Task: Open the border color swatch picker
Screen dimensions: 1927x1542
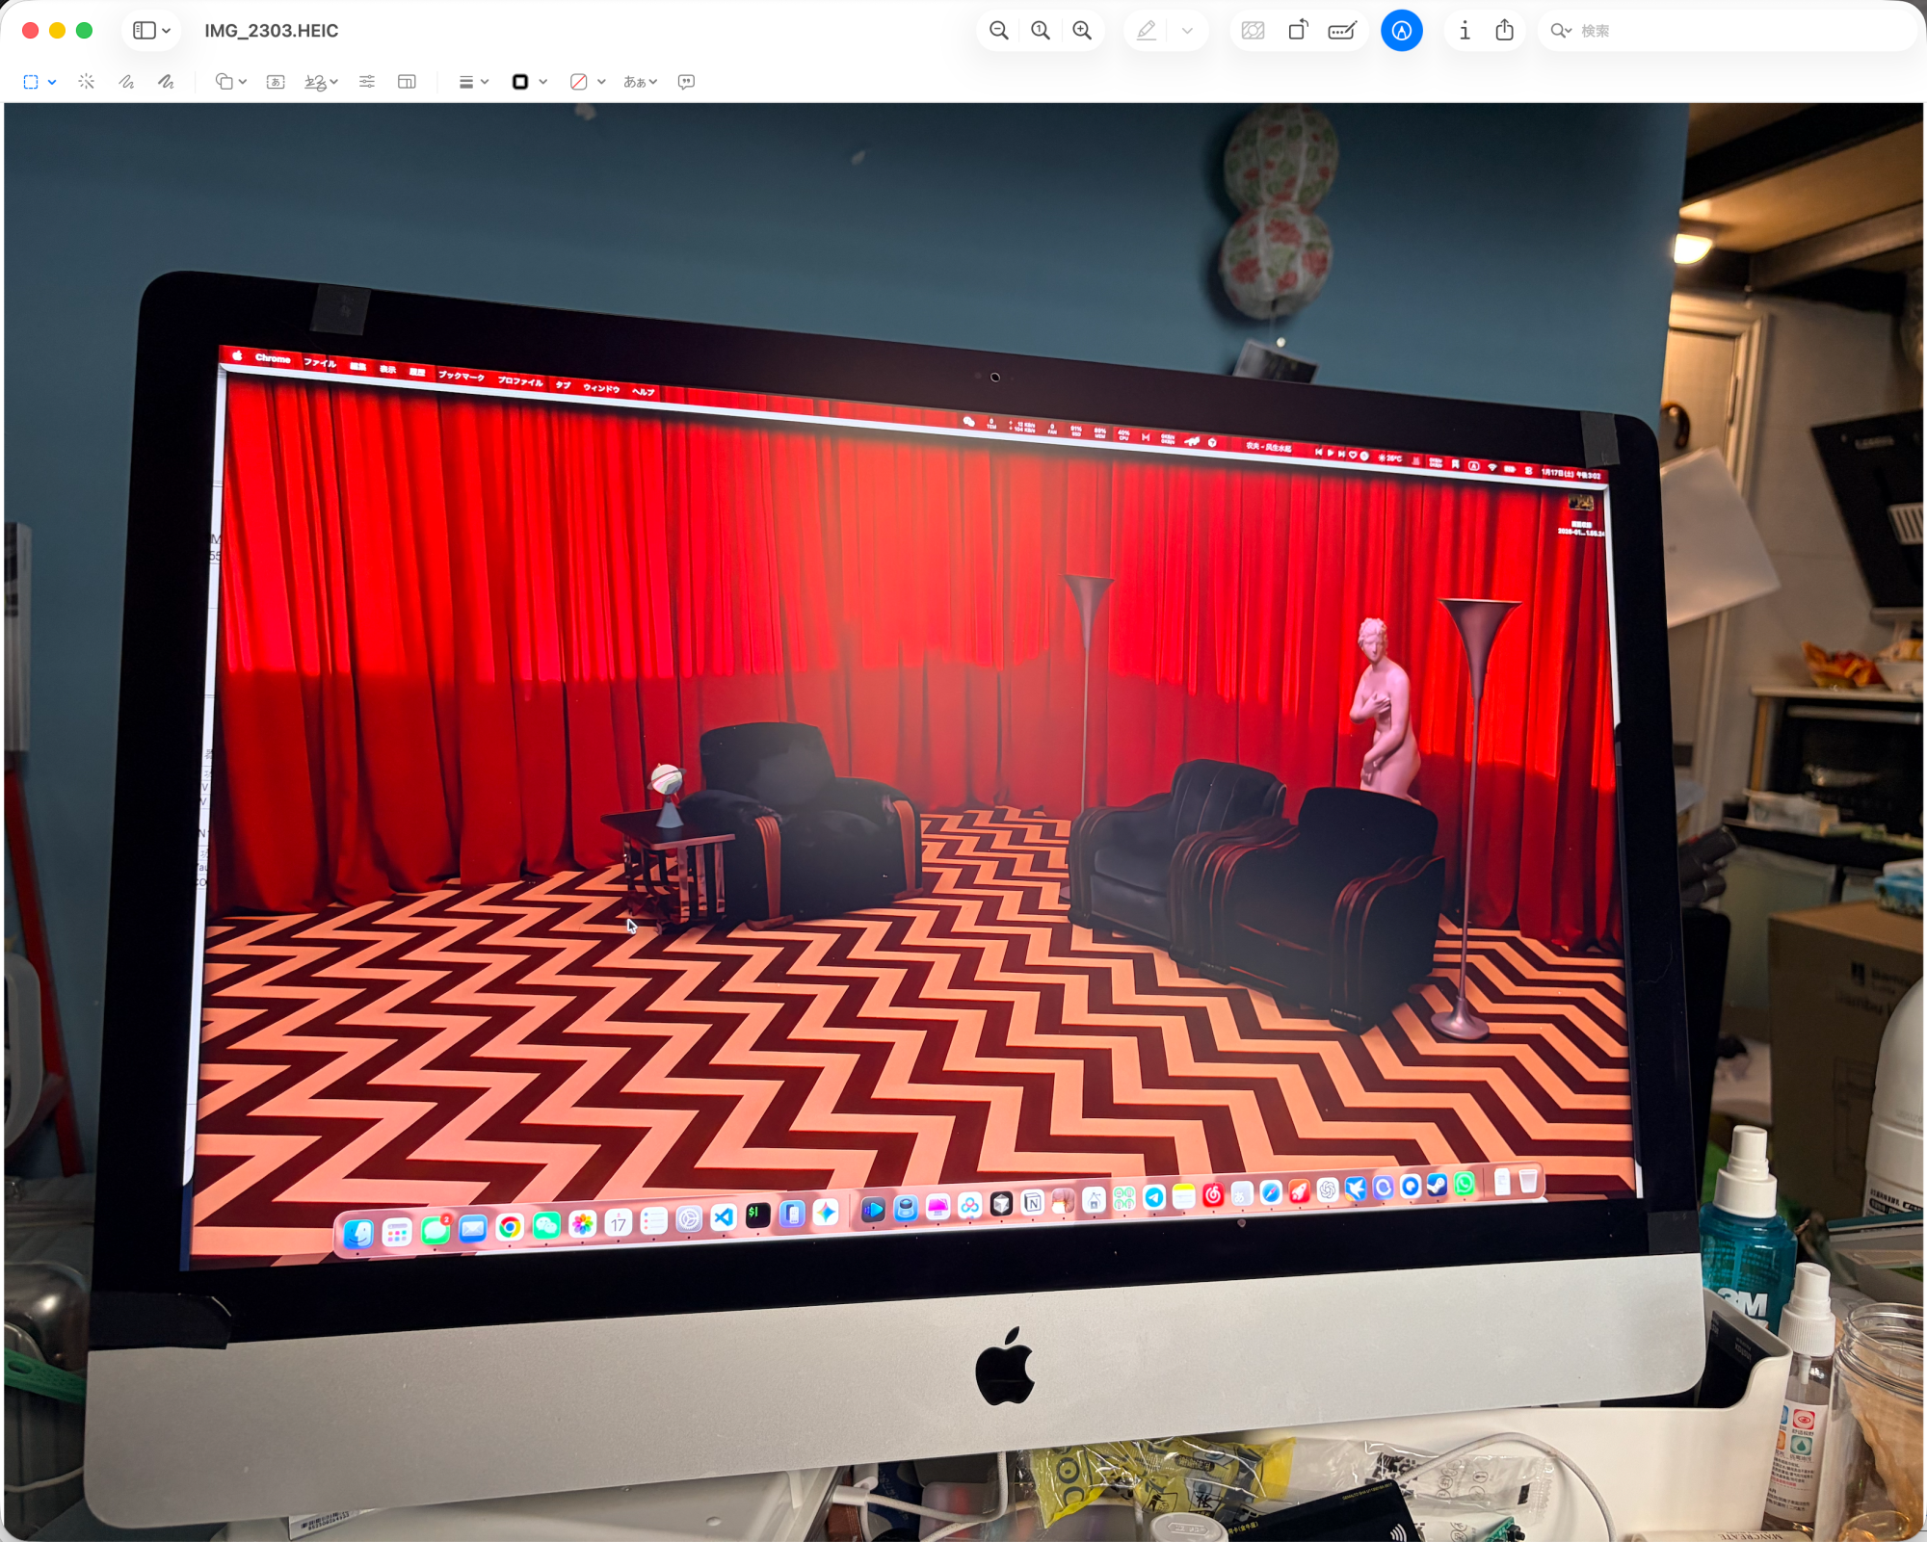Action: [x=528, y=82]
